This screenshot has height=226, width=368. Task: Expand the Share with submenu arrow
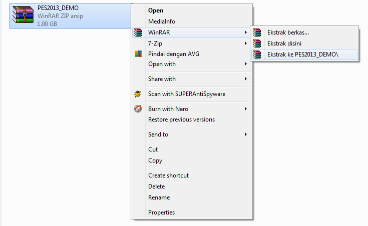pos(245,79)
